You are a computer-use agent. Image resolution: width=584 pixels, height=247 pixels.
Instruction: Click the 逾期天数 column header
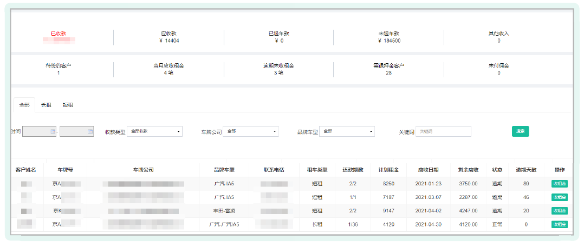pos(525,170)
